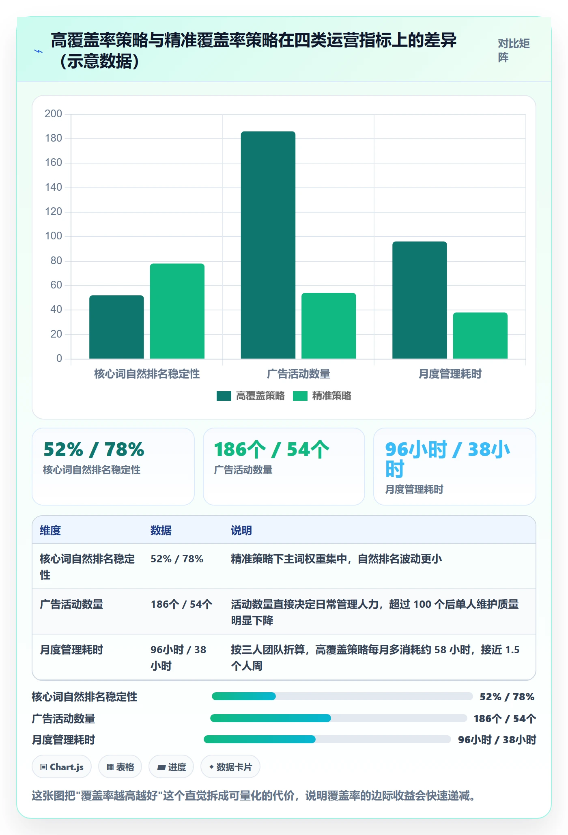Click the 月度管理耗时 row label in the table

point(71,650)
